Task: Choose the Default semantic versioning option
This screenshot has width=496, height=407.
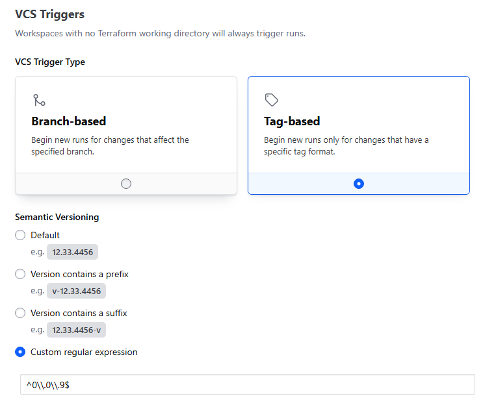Action: point(20,235)
